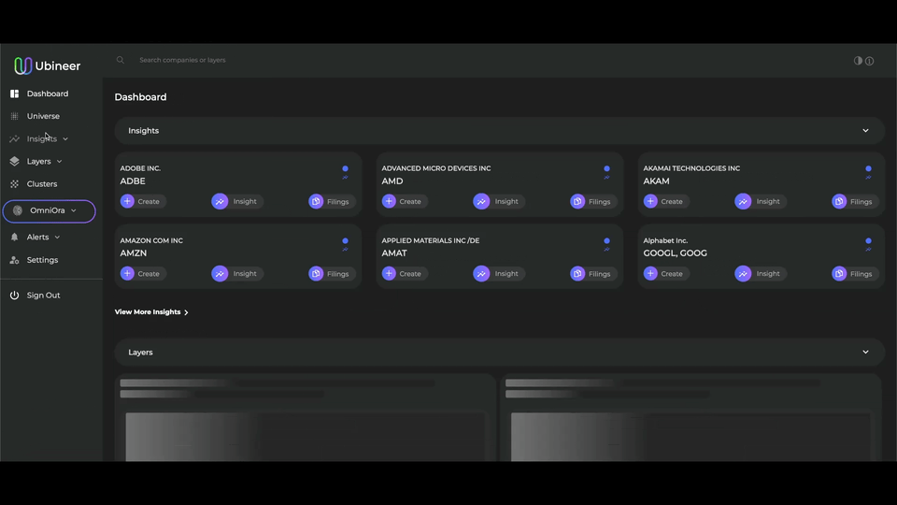The width and height of the screenshot is (897, 505).
Task: Click the Sign Out power icon
Action: pos(14,296)
